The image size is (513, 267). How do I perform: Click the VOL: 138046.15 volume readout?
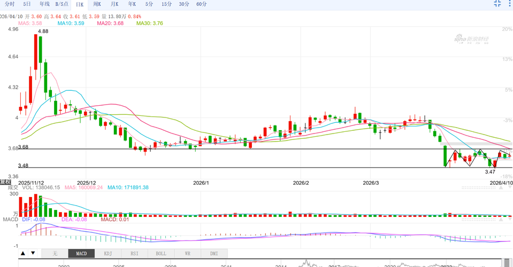41,187
